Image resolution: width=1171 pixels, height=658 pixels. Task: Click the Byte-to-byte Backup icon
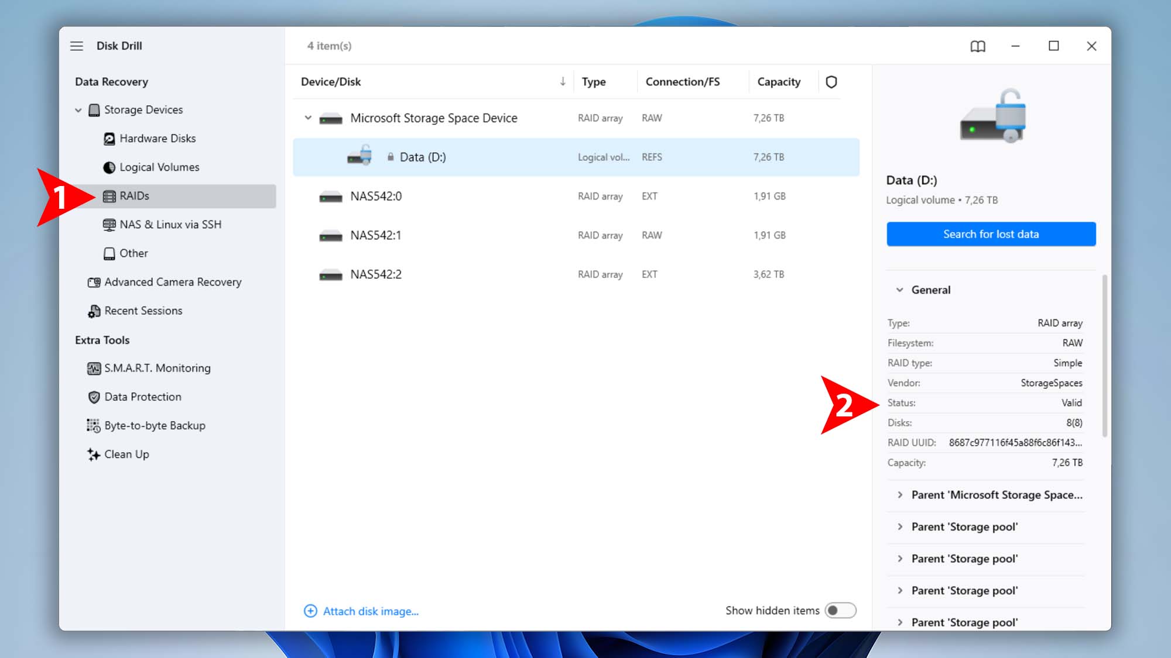tap(94, 426)
